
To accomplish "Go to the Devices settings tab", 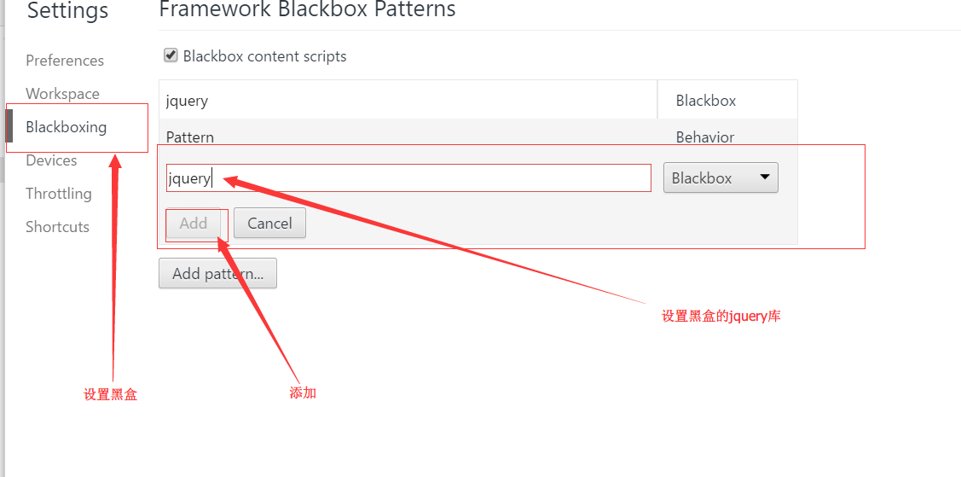I will (51, 160).
